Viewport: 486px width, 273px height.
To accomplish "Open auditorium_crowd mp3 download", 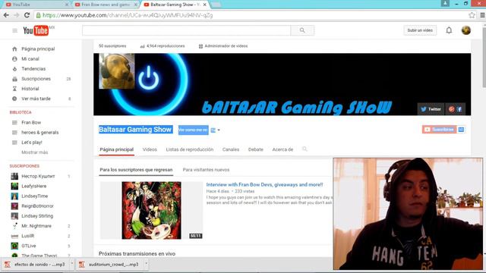I will coord(110,265).
